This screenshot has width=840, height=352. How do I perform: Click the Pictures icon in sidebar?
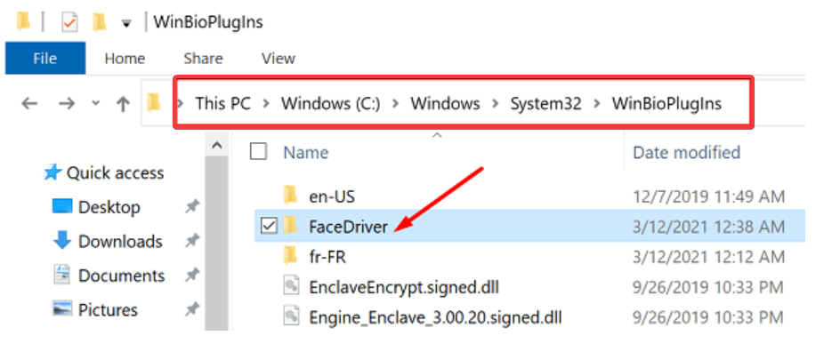click(x=62, y=309)
